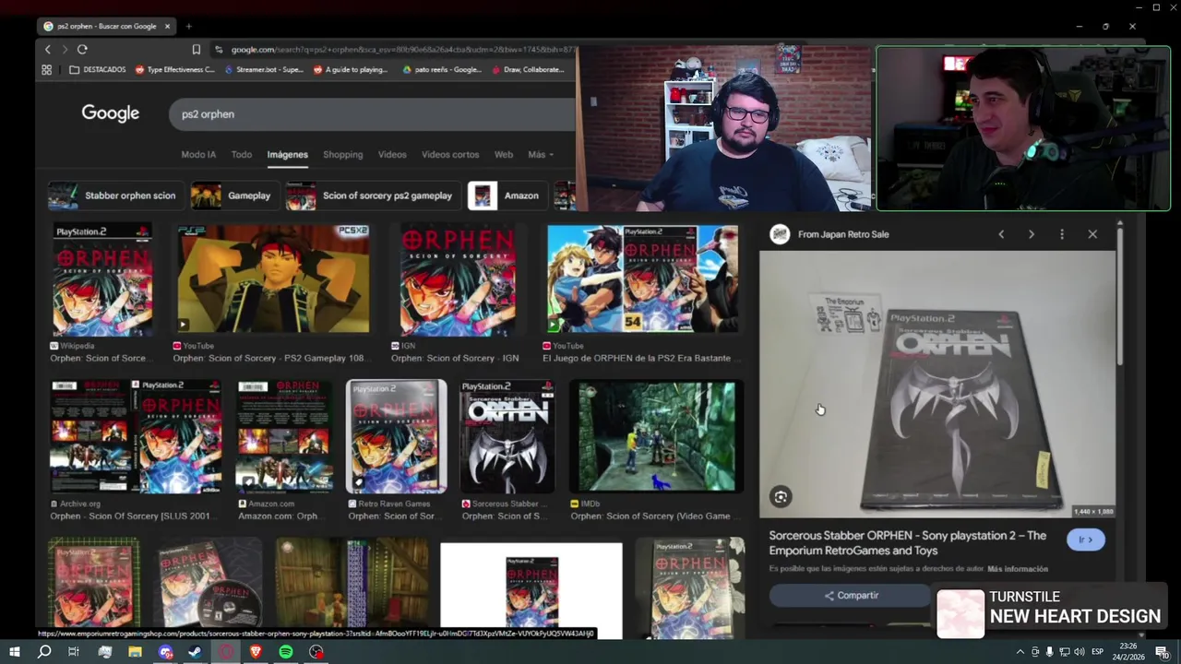Open the Retro Raven Games image result
Screen dimensions: 1181x664
(397, 436)
